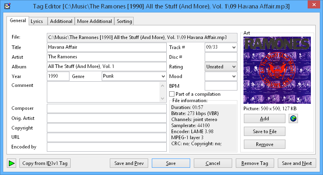323x175 pixels.
Task: Click the File path field
Action: pyautogui.click(x=142, y=37)
